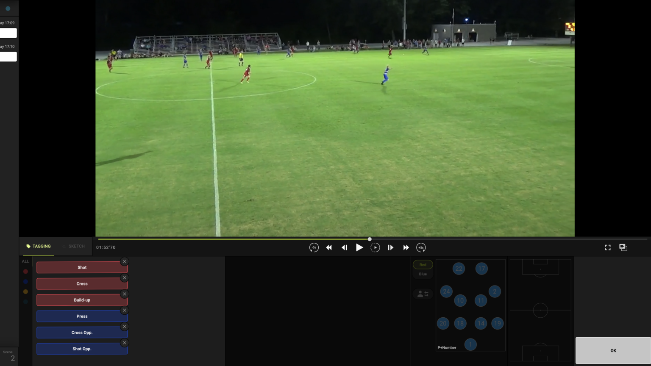Step back one frame
Image resolution: width=651 pixels, height=366 pixels.
pos(344,248)
